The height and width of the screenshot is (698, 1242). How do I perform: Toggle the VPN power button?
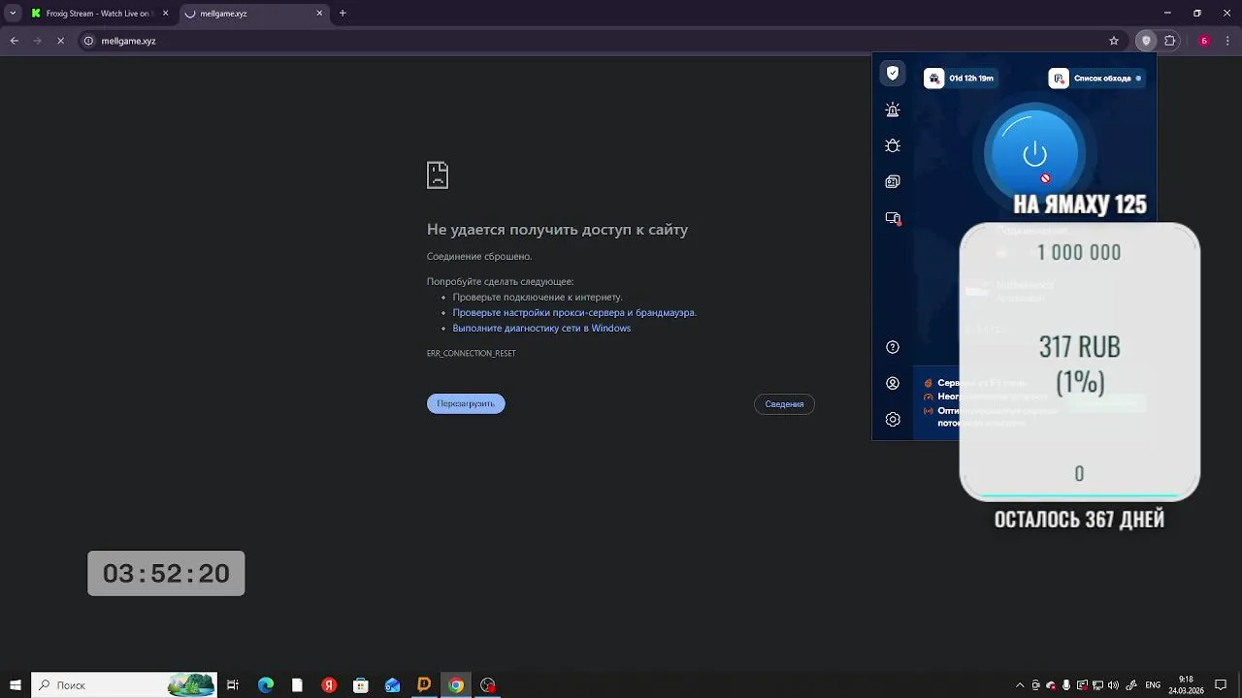(1034, 153)
